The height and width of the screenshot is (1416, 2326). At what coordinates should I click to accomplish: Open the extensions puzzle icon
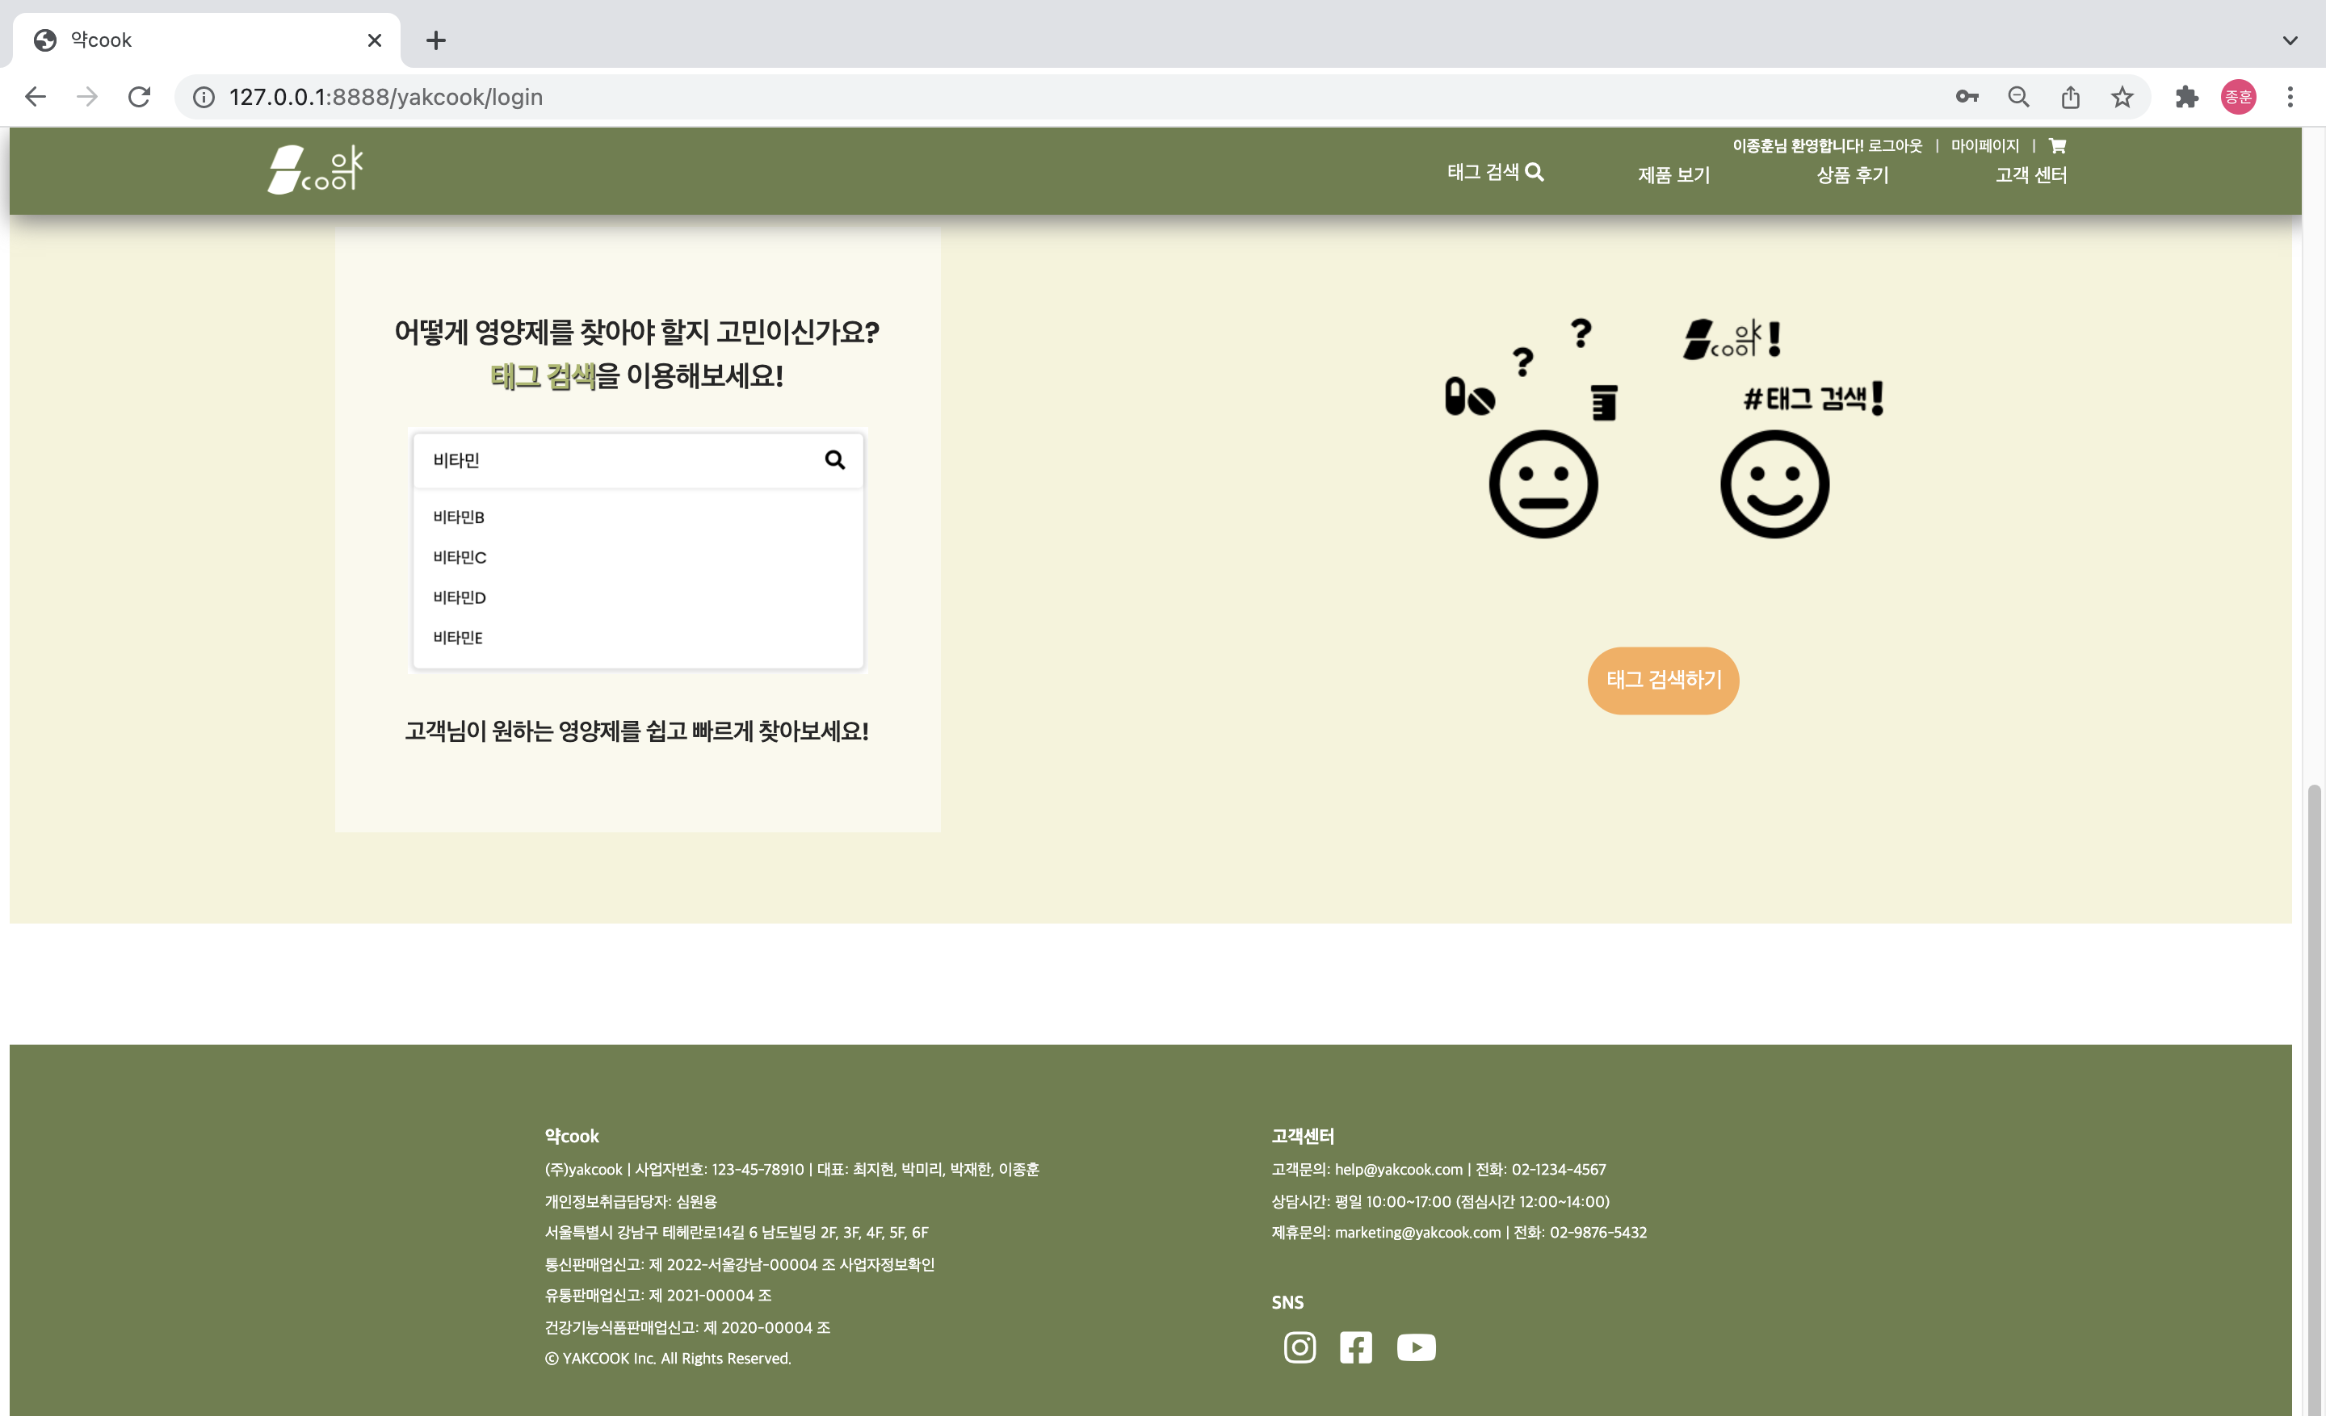(2186, 96)
